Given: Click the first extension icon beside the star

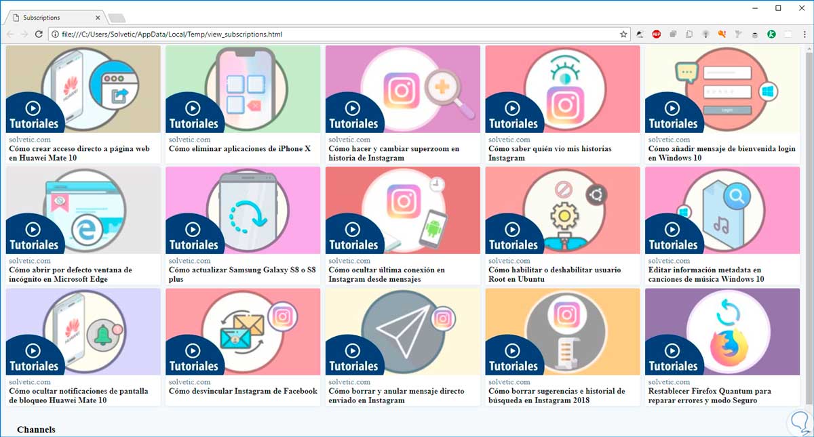Looking at the screenshot, I should [x=640, y=34].
